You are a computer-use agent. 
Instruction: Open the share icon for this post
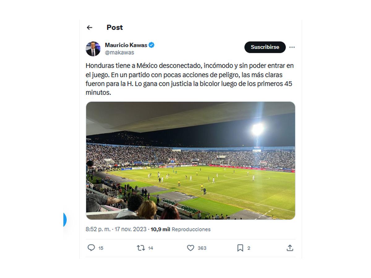[290, 248]
